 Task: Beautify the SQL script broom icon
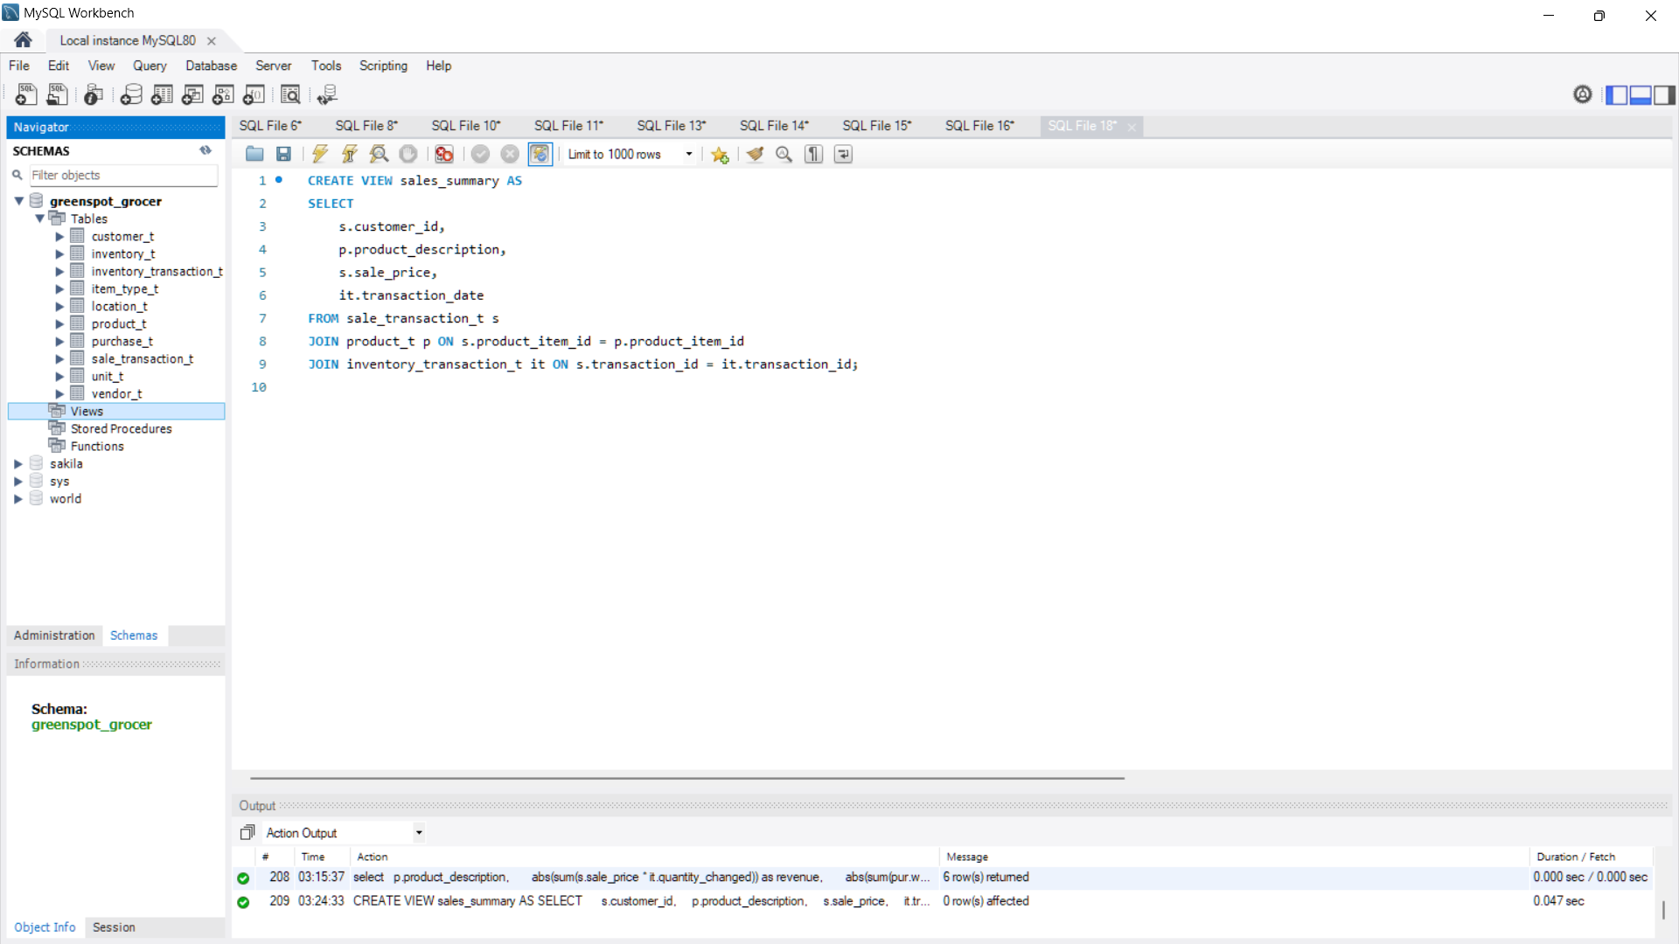(756, 154)
